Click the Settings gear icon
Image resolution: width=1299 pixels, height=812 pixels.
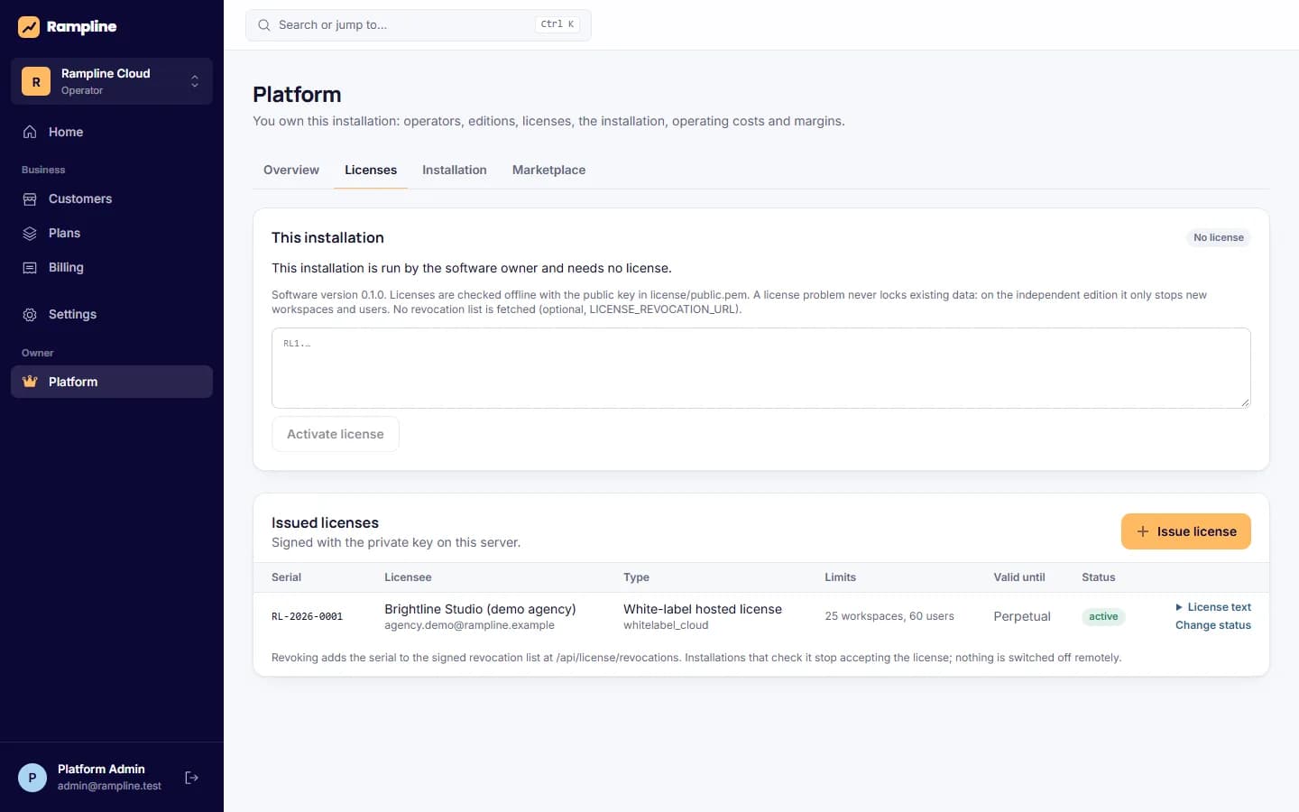tap(30, 314)
